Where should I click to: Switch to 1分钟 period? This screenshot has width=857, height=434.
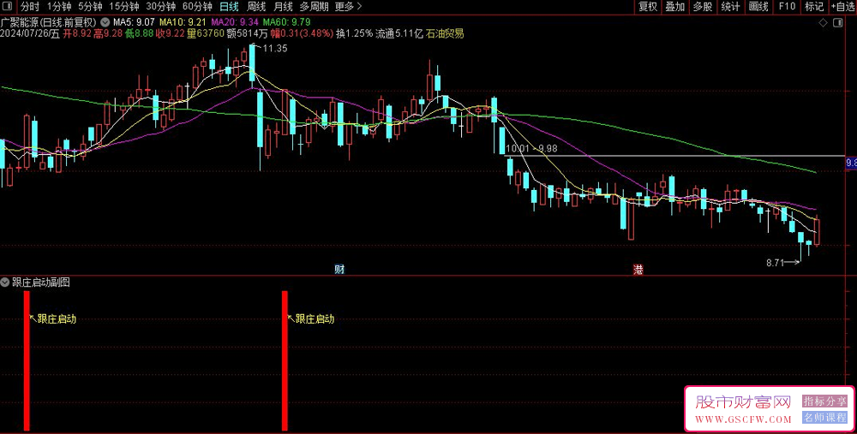pos(59,7)
